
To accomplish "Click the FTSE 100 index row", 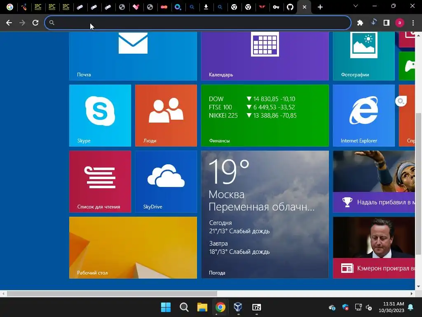I will tap(252, 107).
